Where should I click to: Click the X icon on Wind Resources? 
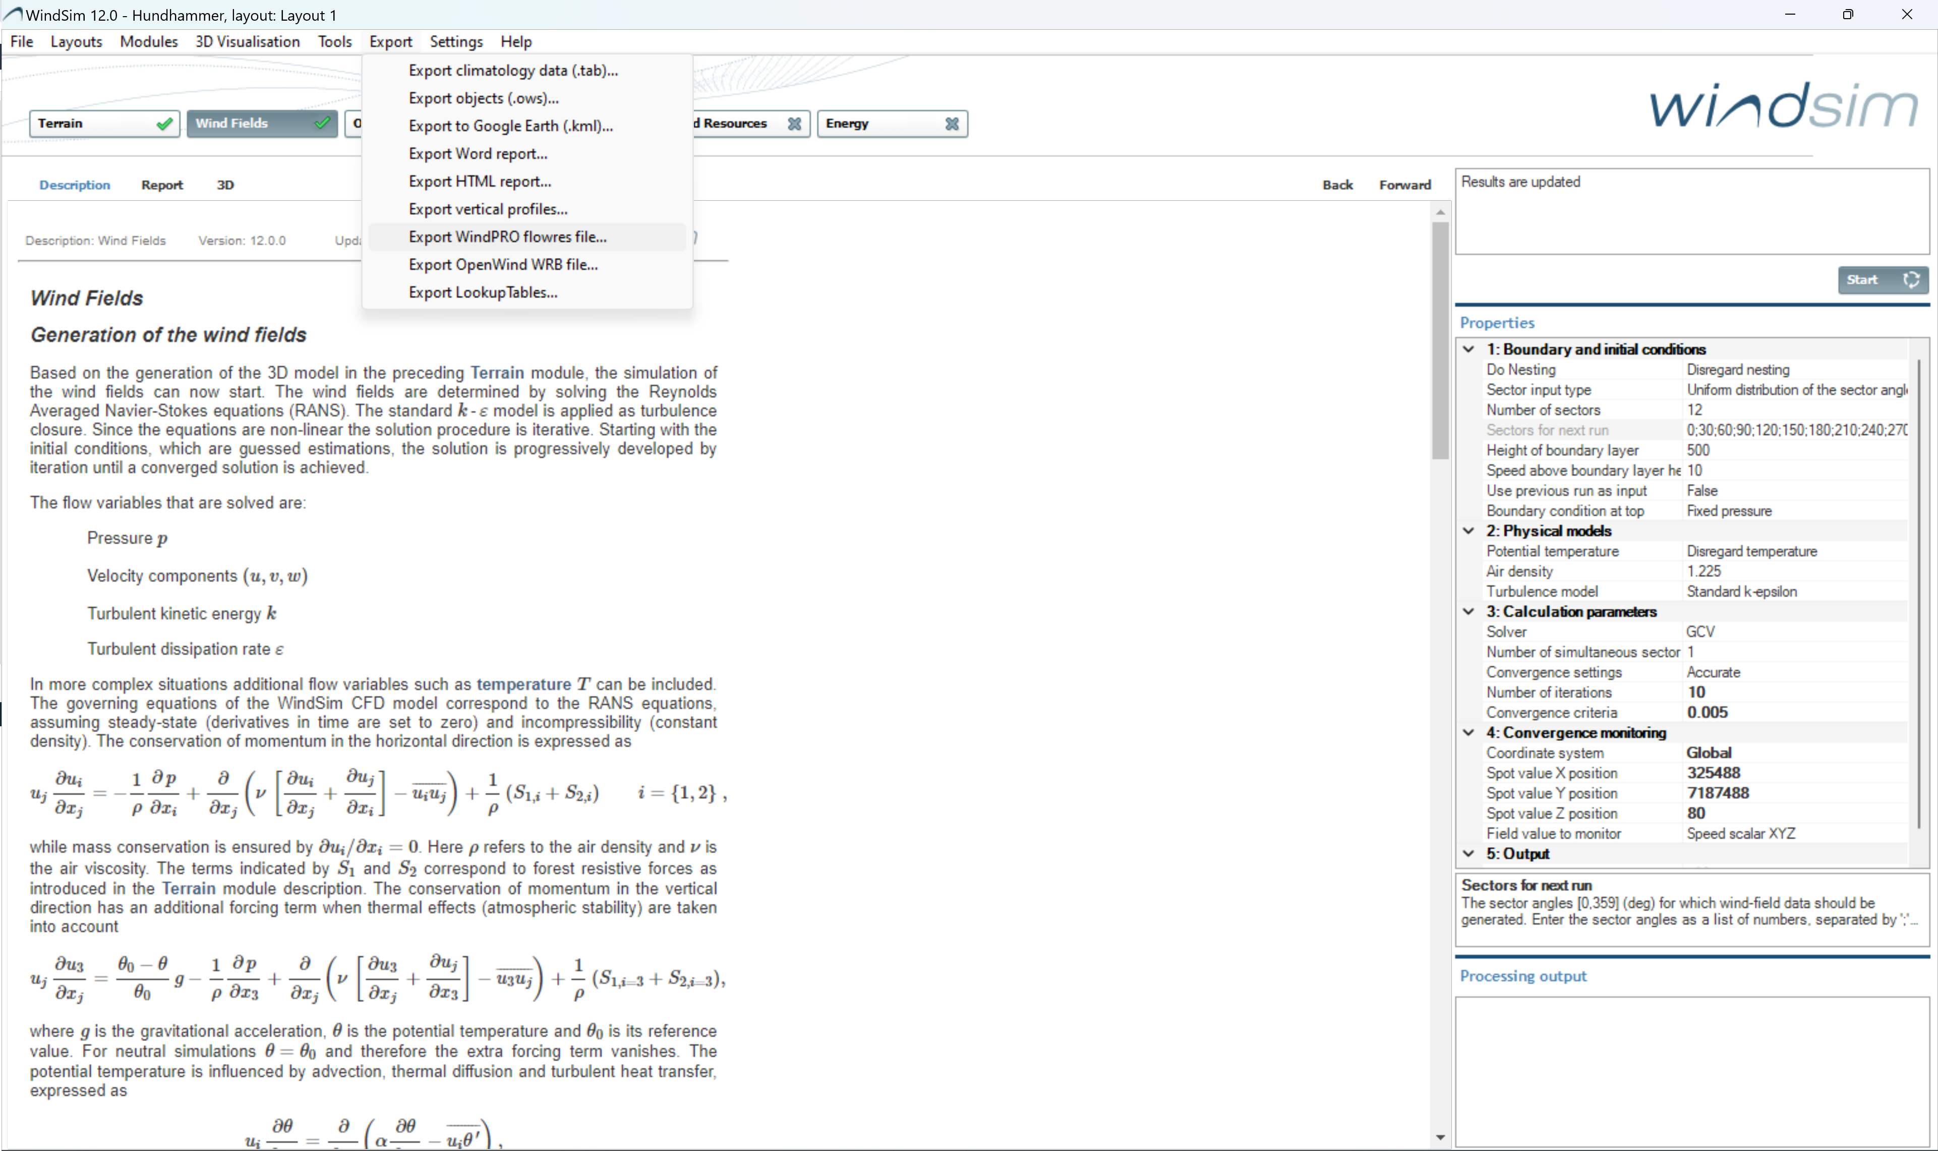pyautogui.click(x=794, y=124)
